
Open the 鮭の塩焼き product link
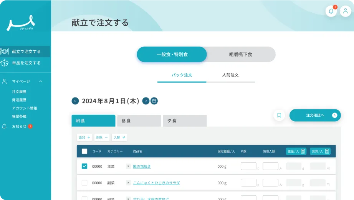142,167
